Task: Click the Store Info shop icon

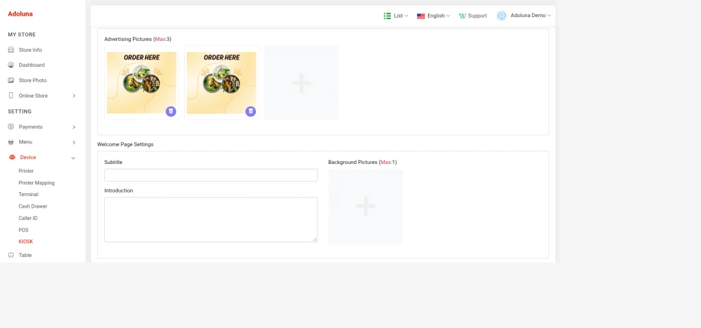Action: coord(11,50)
